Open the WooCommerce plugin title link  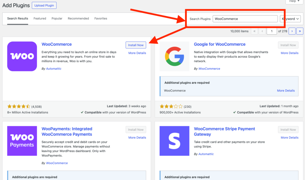pos(57,44)
